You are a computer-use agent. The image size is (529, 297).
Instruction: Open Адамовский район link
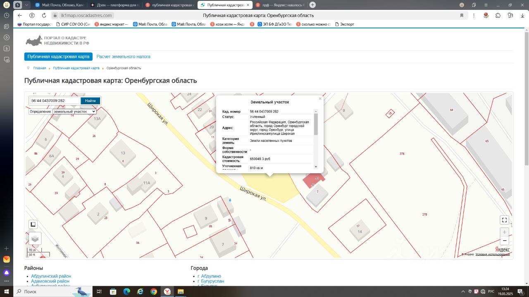[50, 281]
